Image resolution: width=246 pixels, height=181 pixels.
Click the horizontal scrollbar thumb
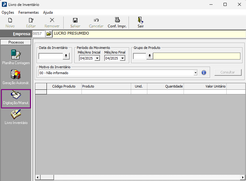[47, 177]
